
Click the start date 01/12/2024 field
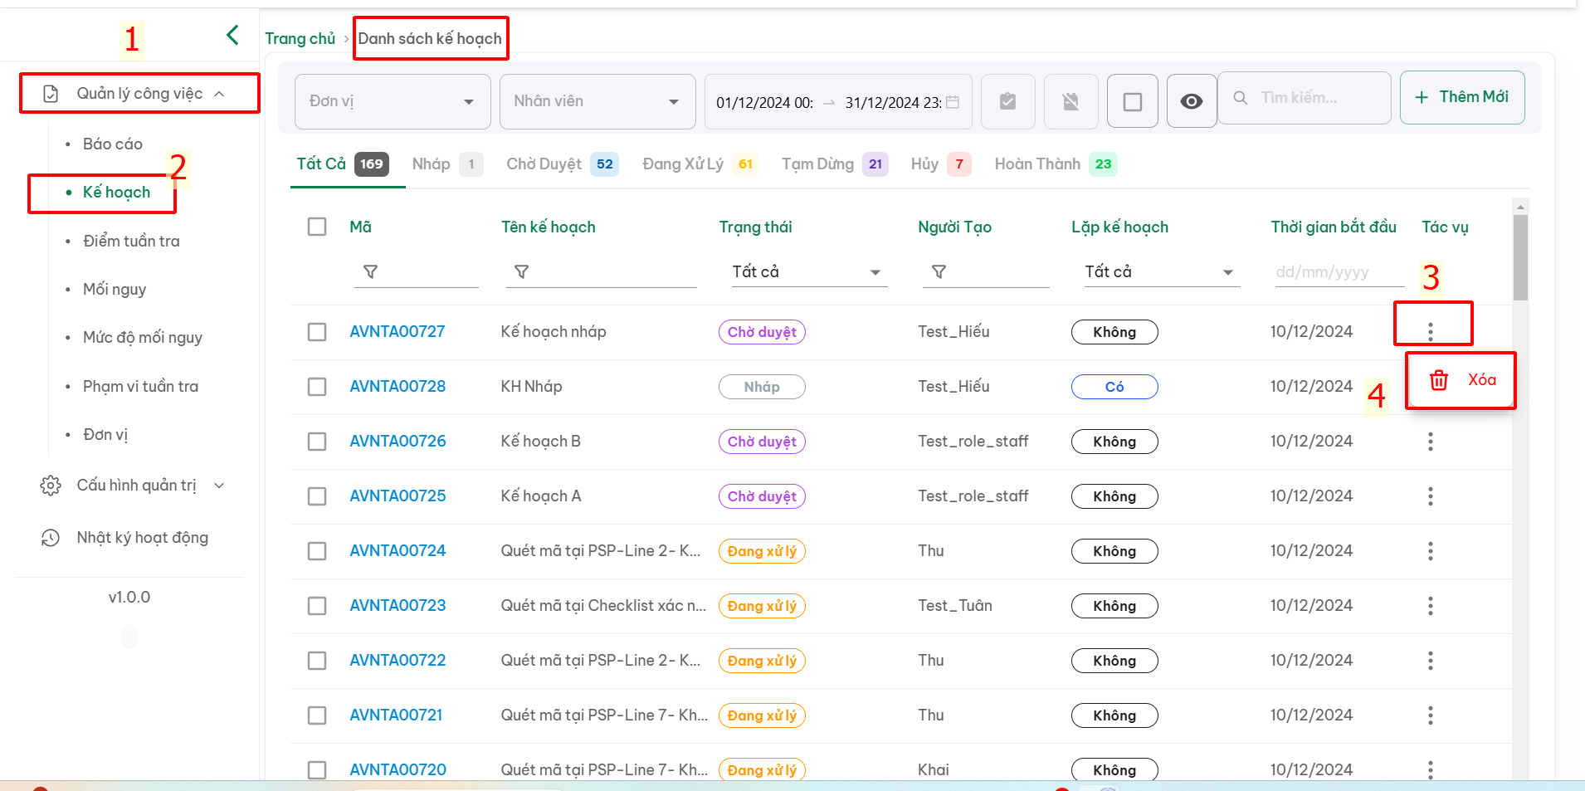[x=764, y=103]
